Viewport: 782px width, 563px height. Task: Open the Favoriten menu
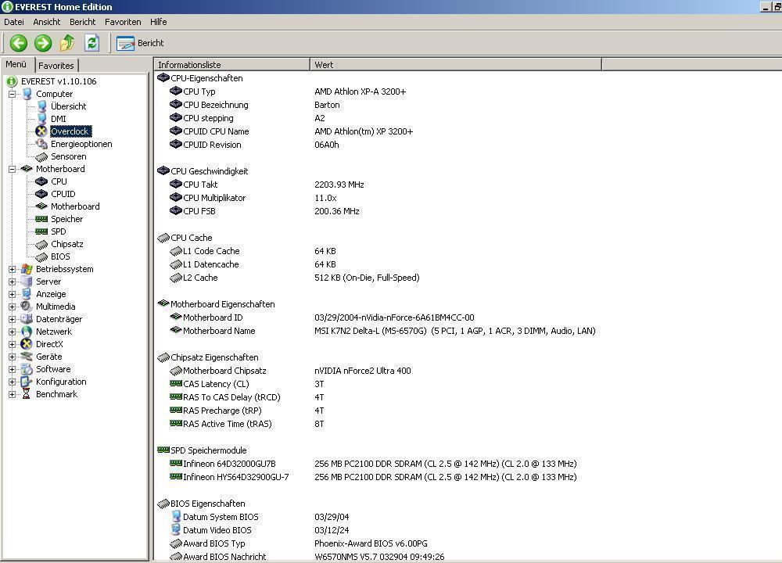click(123, 22)
